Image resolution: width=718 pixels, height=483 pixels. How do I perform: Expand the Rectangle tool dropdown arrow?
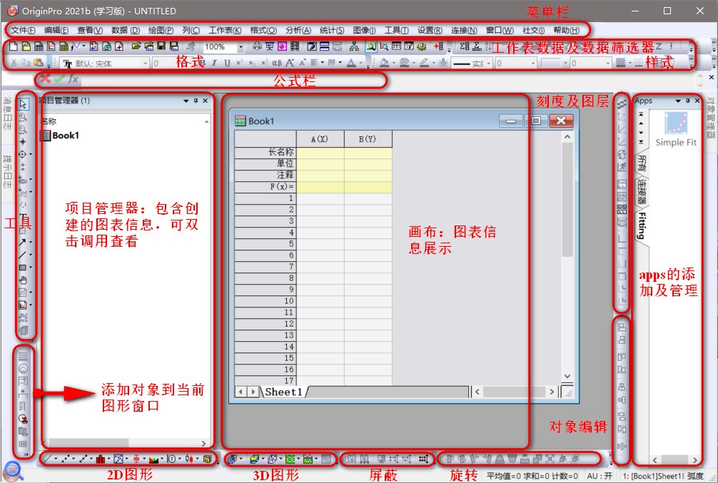coord(31,268)
